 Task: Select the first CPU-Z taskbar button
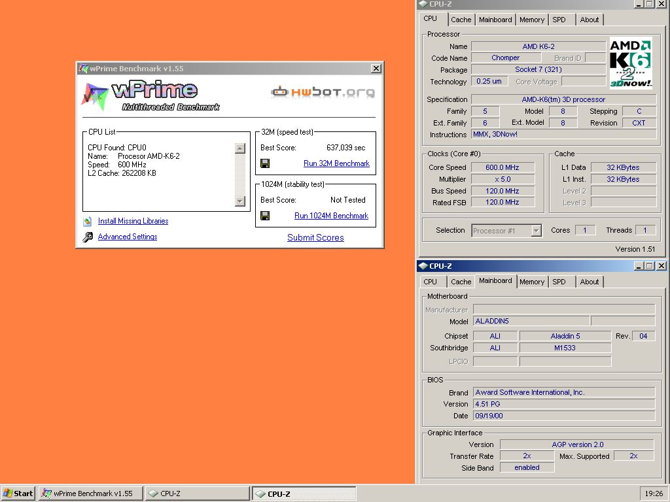(x=197, y=494)
